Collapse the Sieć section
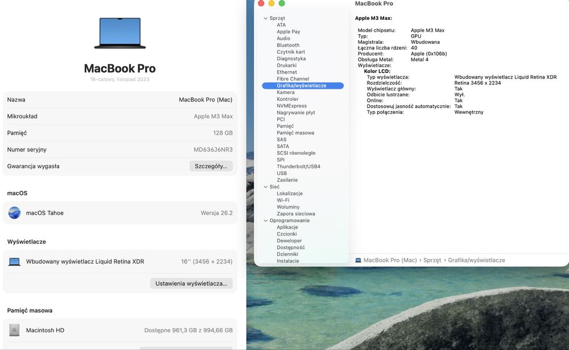Image resolution: width=569 pixels, height=350 pixels. click(266, 187)
